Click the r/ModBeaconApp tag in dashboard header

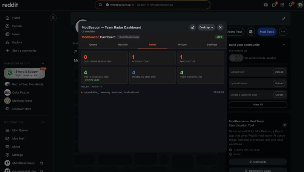pyautogui.click(x=129, y=37)
